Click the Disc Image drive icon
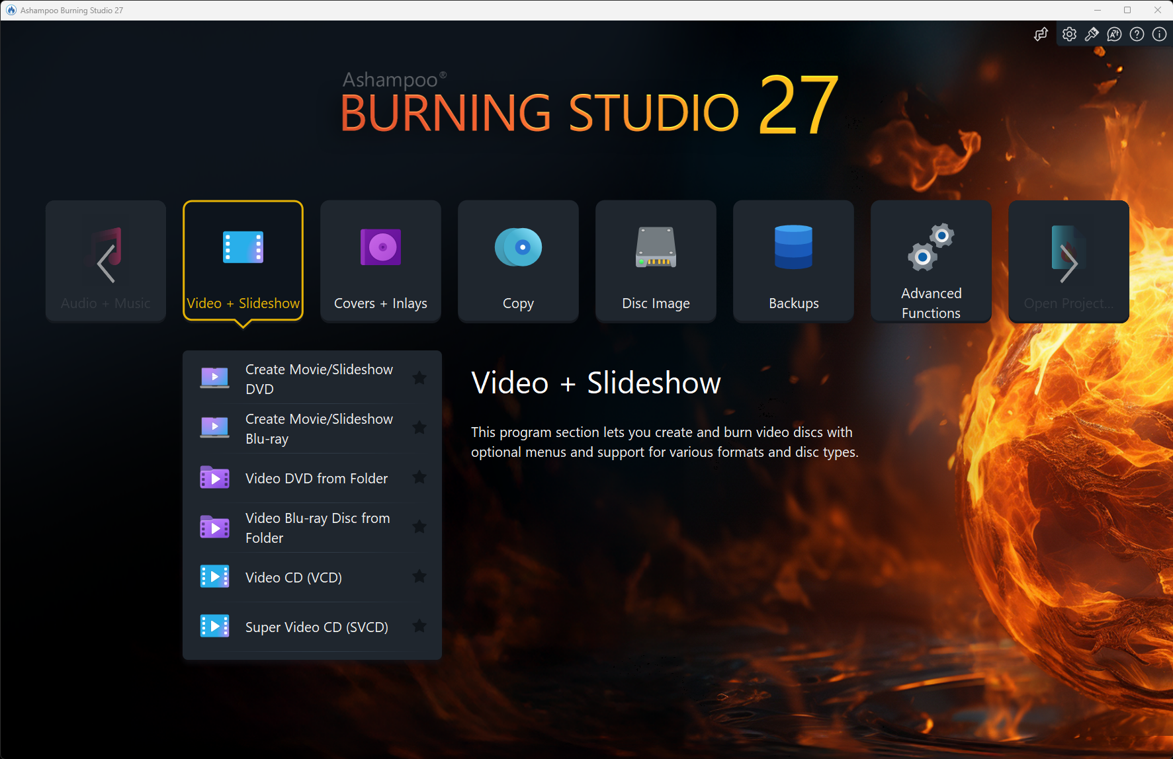The width and height of the screenshot is (1173, 759). point(655,247)
